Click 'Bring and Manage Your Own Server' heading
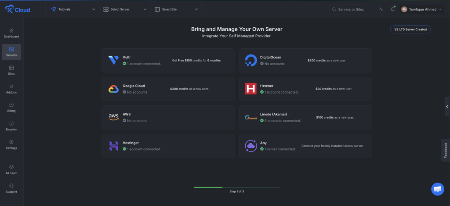The image size is (450, 206). [237, 29]
